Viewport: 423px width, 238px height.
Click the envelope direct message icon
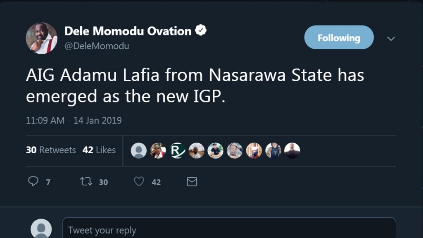point(192,181)
